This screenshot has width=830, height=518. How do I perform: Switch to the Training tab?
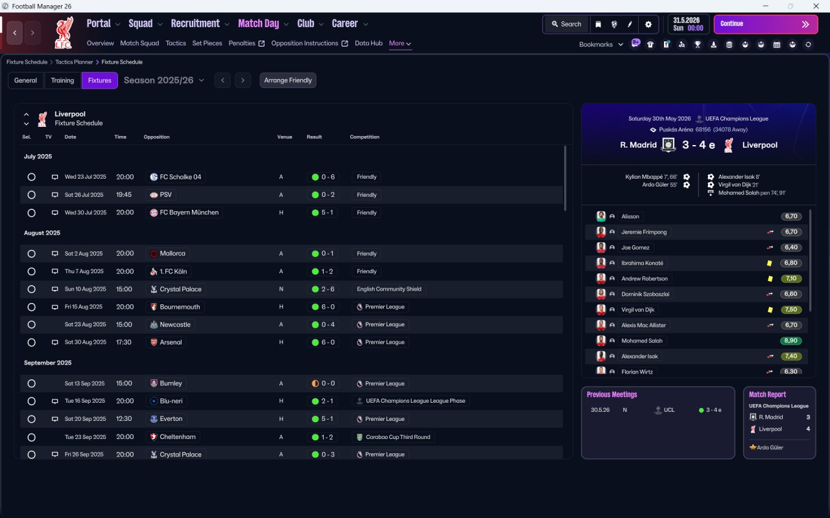[62, 80]
